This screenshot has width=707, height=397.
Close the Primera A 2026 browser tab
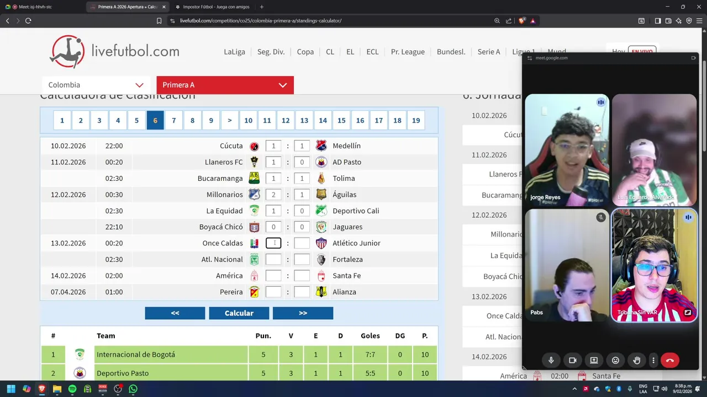163,7
